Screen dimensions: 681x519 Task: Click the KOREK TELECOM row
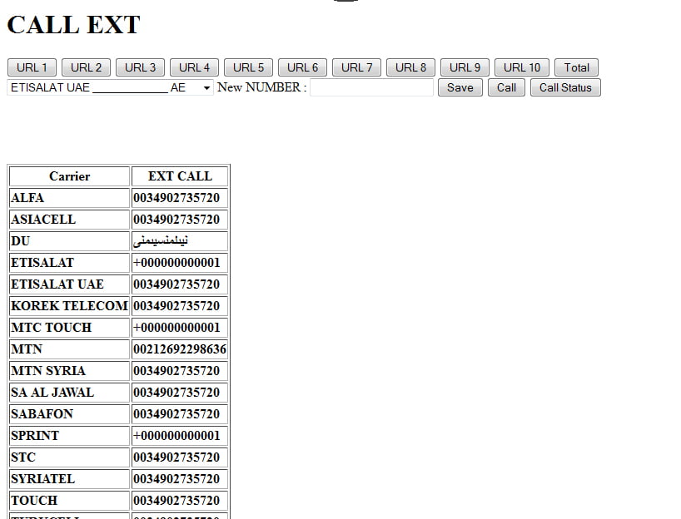click(x=69, y=306)
